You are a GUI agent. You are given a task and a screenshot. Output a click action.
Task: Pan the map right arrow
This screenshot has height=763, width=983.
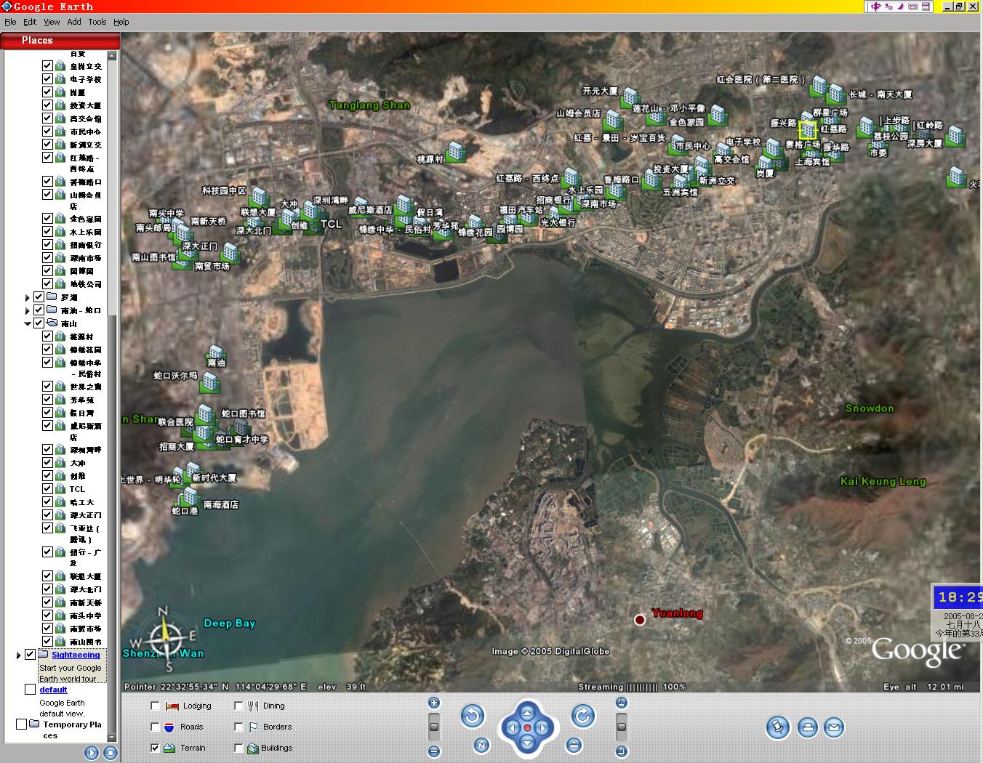pyautogui.click(x=542, y=727)
